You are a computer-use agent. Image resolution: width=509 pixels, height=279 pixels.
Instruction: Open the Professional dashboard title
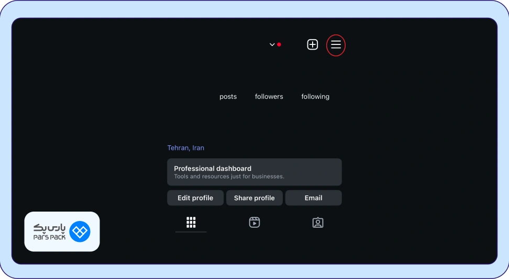click(x=213, y=169)
